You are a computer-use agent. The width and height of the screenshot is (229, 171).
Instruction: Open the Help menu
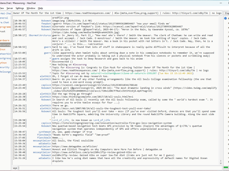pyautogui.click(x=40, y=8)
